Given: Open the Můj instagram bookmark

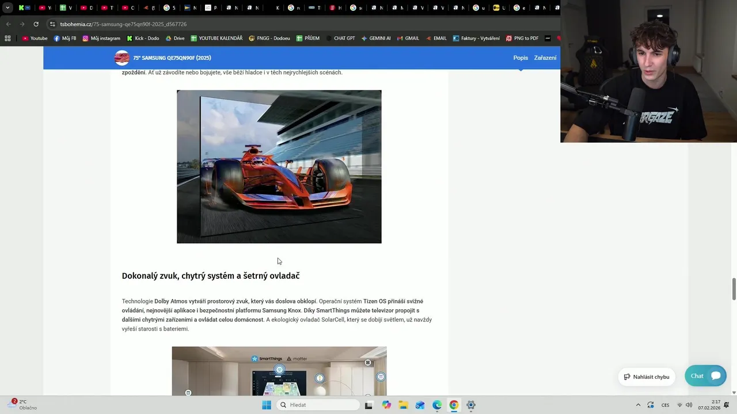Looking at the screenshot, I should coord(101,39).
